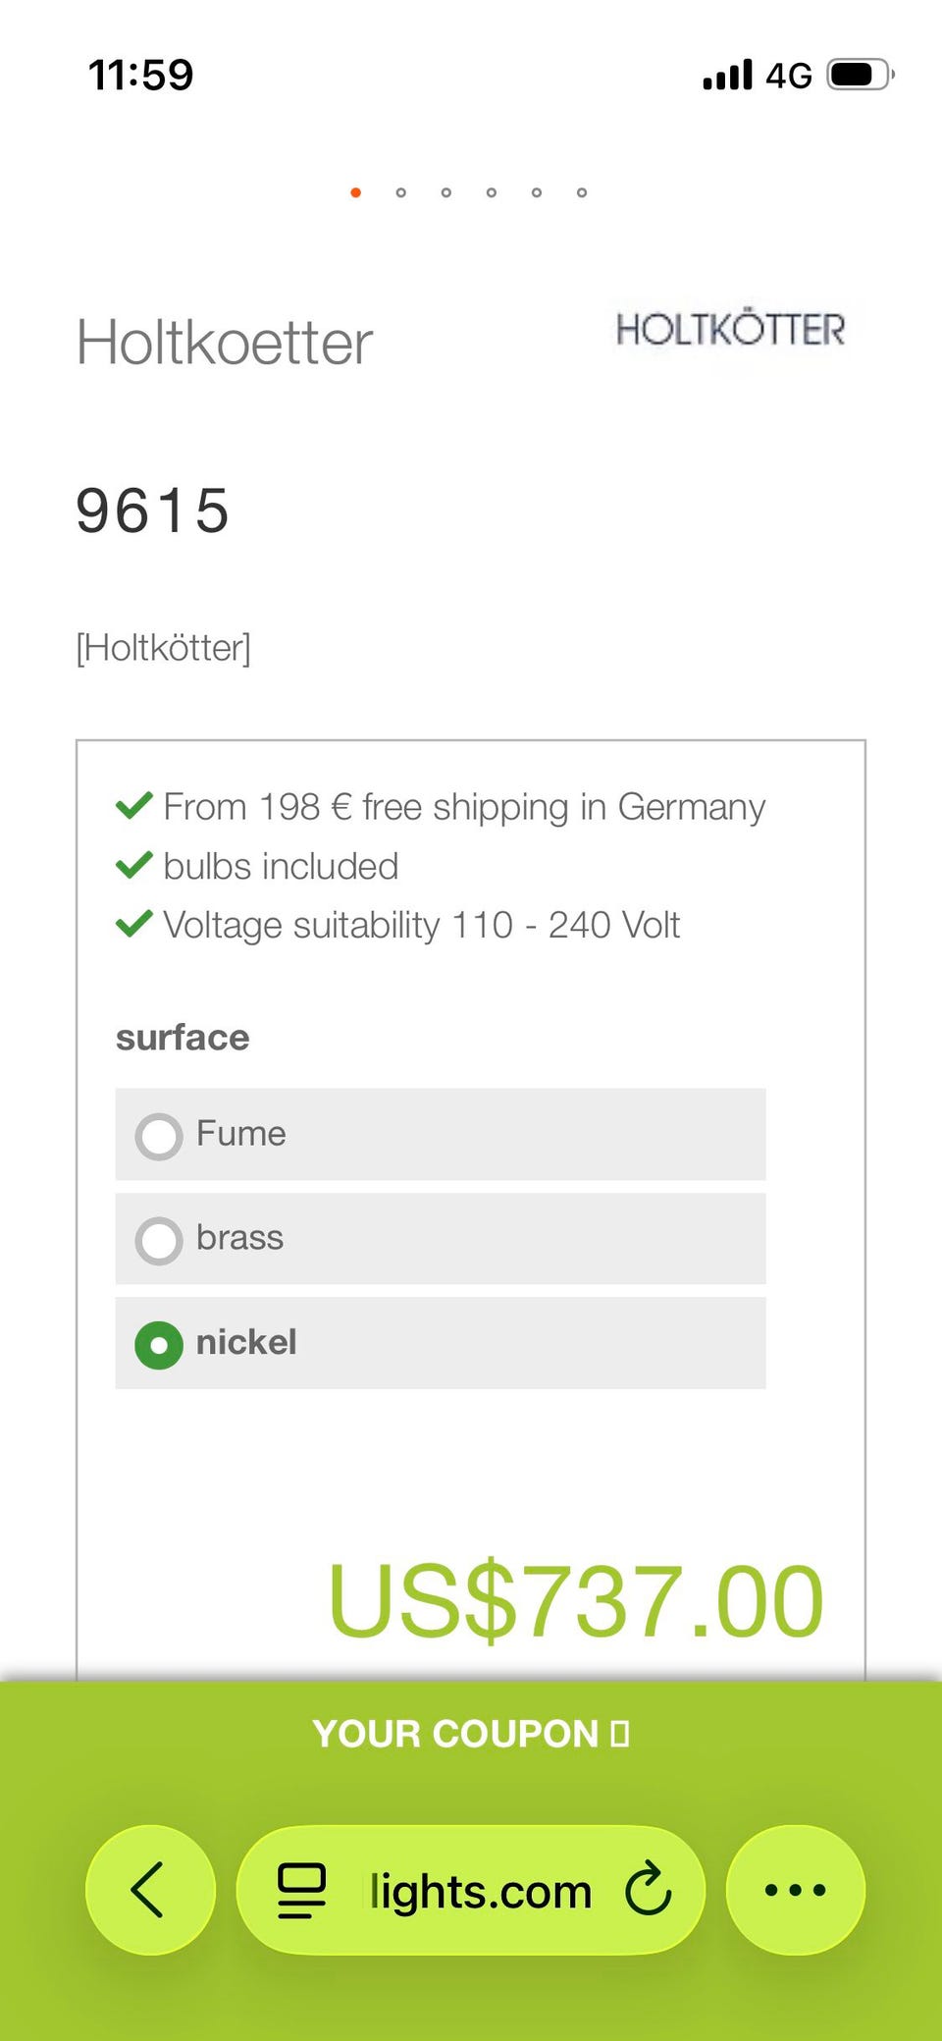
Task: Tap the lights.com address bar
Action: click(481, 1891)
